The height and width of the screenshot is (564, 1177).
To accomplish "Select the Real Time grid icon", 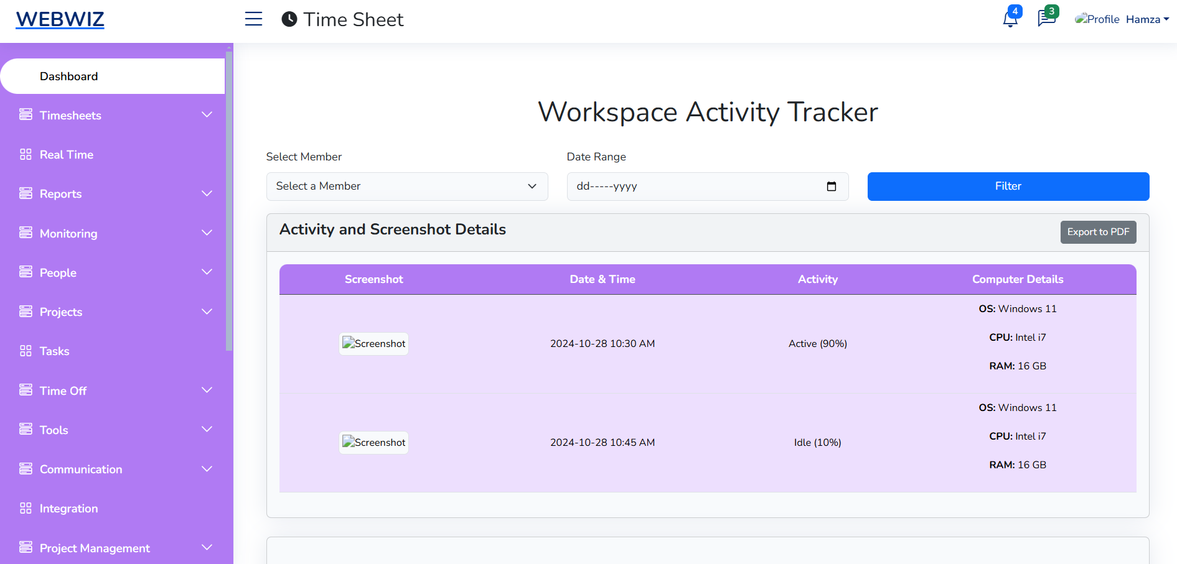I will click(26, 154).
